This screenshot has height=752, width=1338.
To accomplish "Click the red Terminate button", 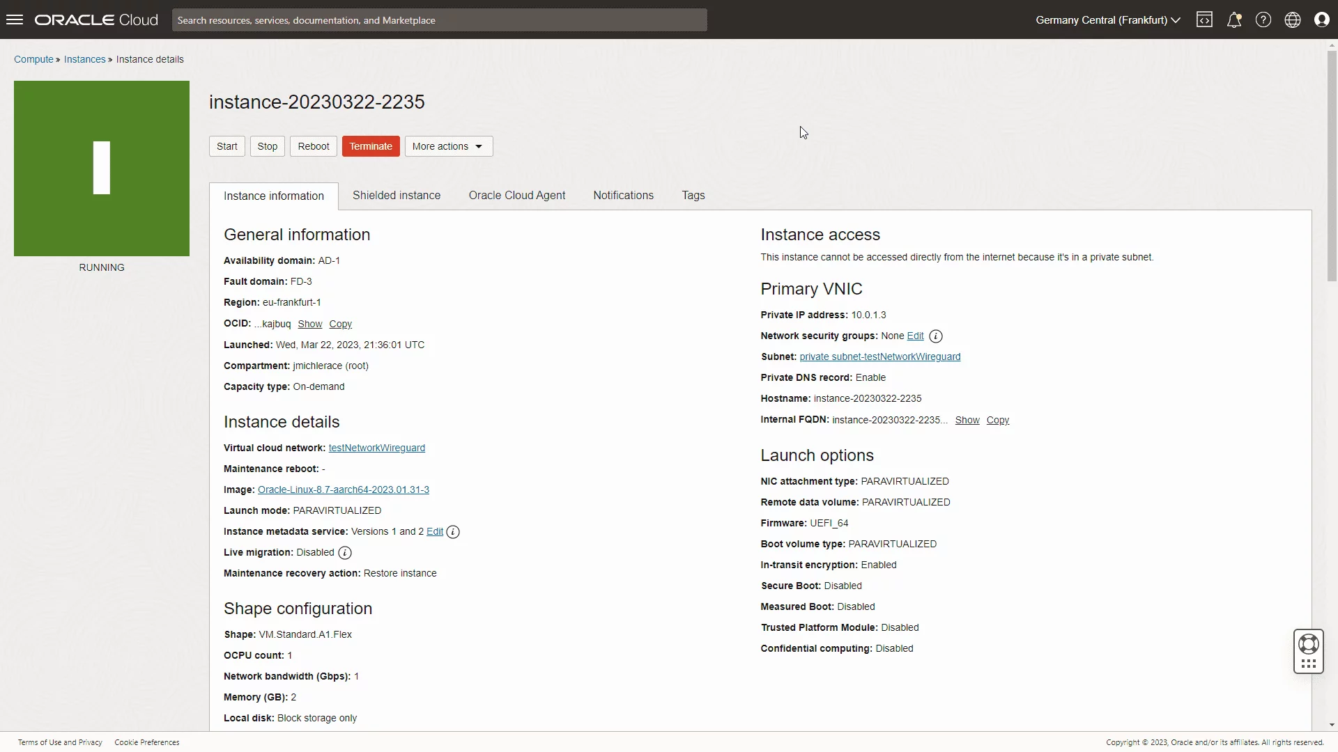I will (x=371, y=146).
